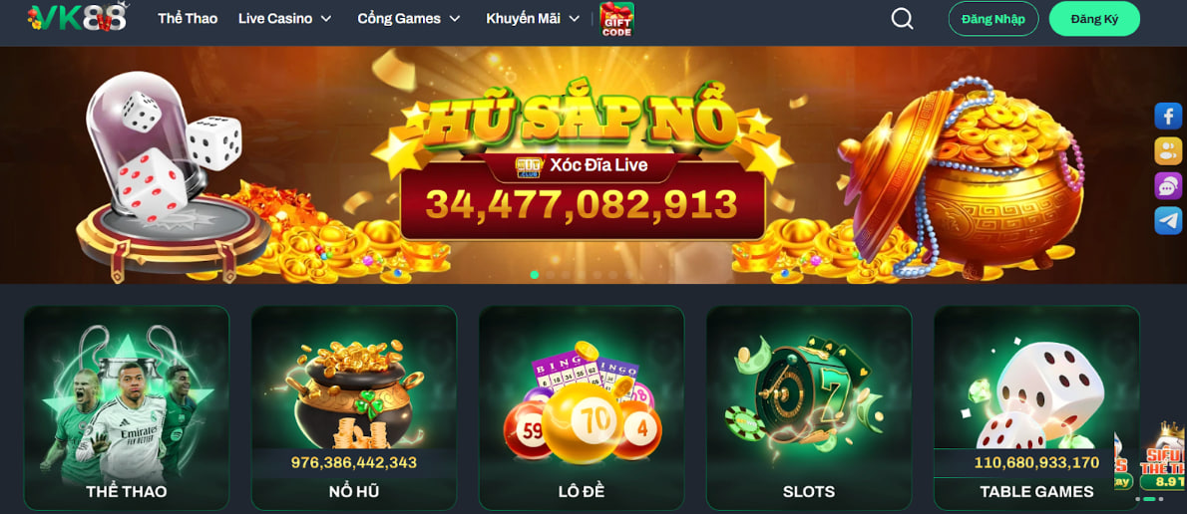Open the SLOTS game category card
The width and height of the screenshot is (1187, 514).
coord(809,408)
